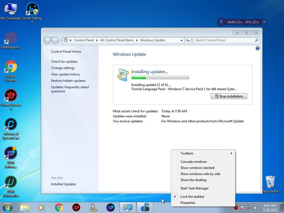Click the search magnifier in Control Panel
Screen dimensions: 284x213
click(x=257, y=40)
